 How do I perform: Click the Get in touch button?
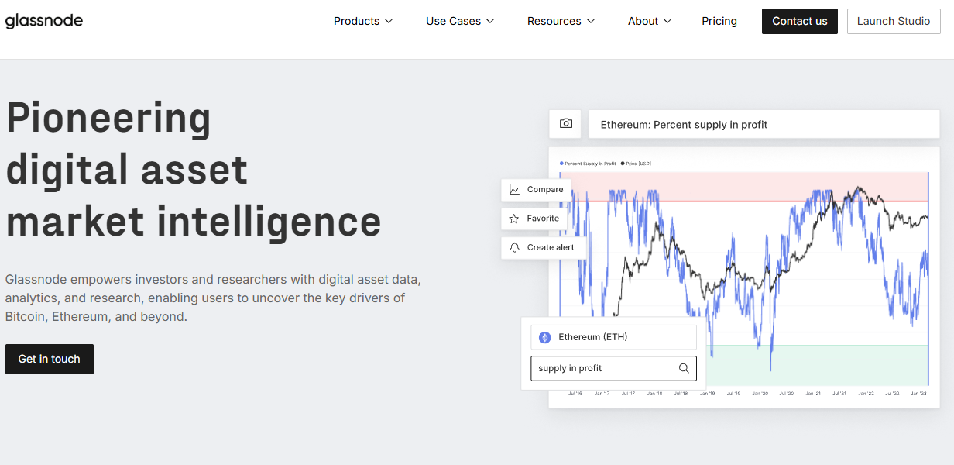click(49, 359)
